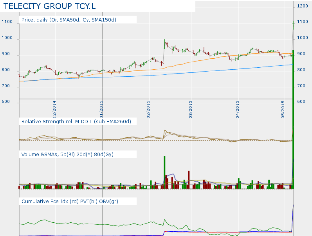The image size is (312, 236).
Task: Click the 800 value on left axis
Action: 6,70
